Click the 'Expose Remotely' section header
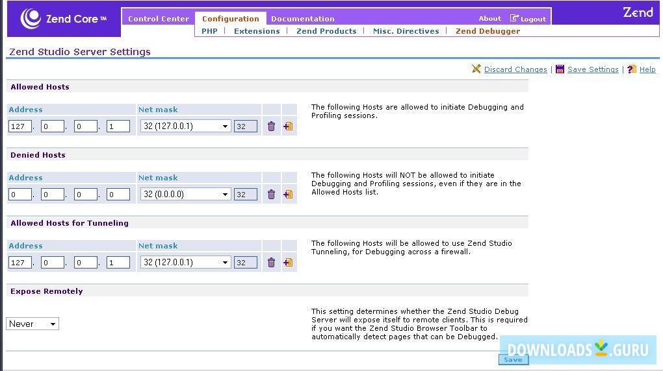The image size is (663, 371). (47, 291)
